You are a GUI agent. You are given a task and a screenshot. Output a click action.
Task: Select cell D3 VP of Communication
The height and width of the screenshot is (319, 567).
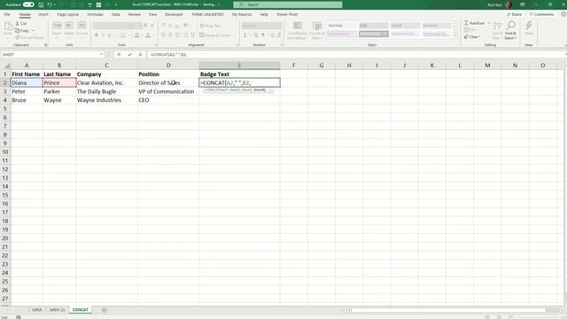coord(168,91)
